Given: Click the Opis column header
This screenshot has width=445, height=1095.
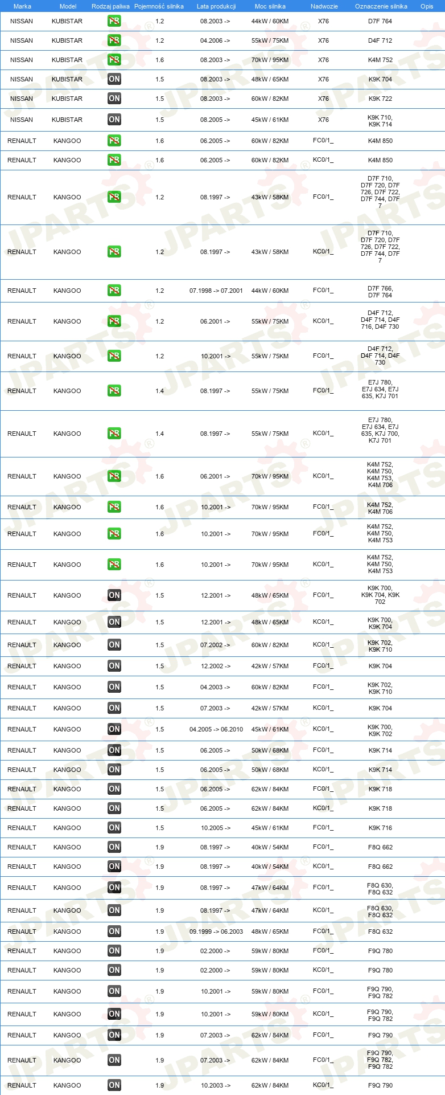Looking at the screenshot, I should click(x=427, y=6).
